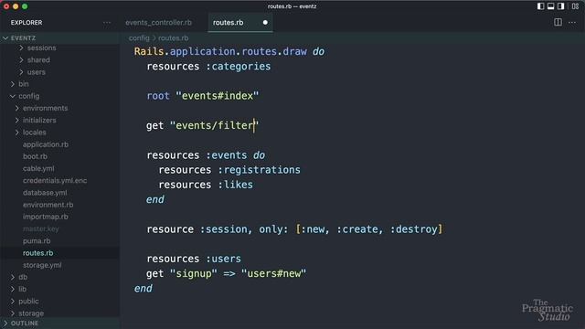585x329 pixels.
Task: Click ':session' in the resource line
Action: (x=223, y=229)
